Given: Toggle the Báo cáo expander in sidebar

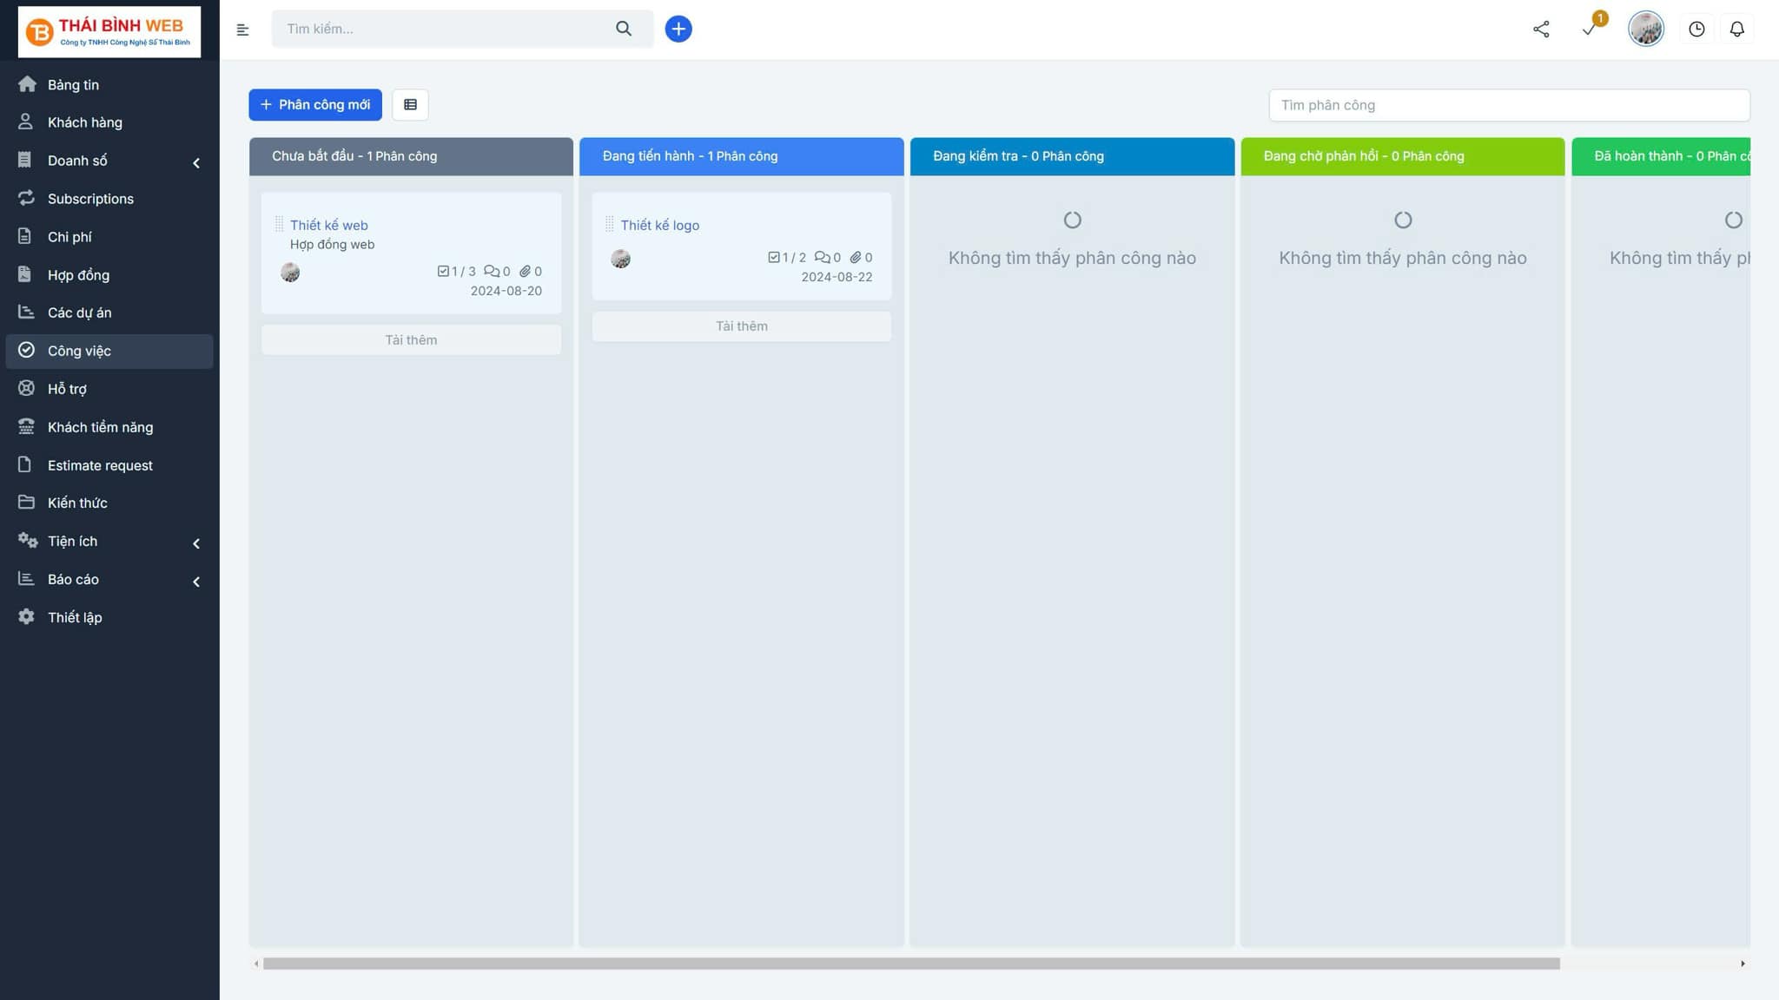Looking at the screenshot, I should click(195, 580).
